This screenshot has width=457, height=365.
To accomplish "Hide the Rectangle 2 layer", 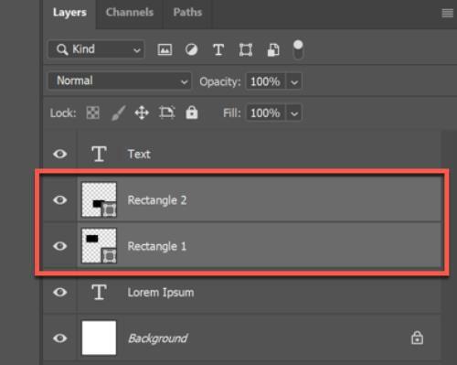I will point(60,200).
